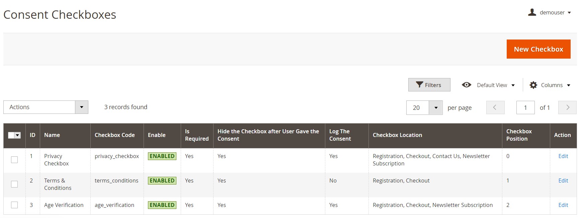Sort by the Enable column header
The height and width of the screenshot is (218, 579).
coord(162,135)
